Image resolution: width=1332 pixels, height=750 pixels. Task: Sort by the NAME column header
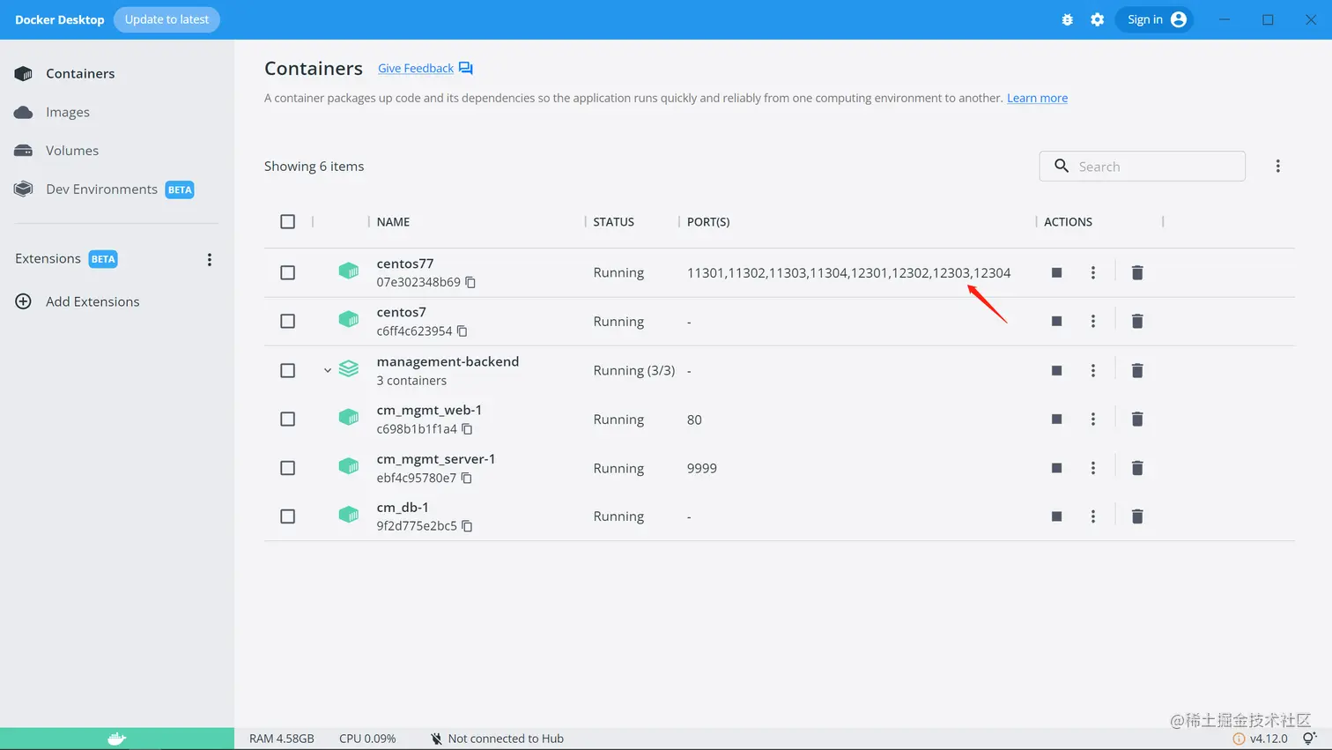coord(393,222)
